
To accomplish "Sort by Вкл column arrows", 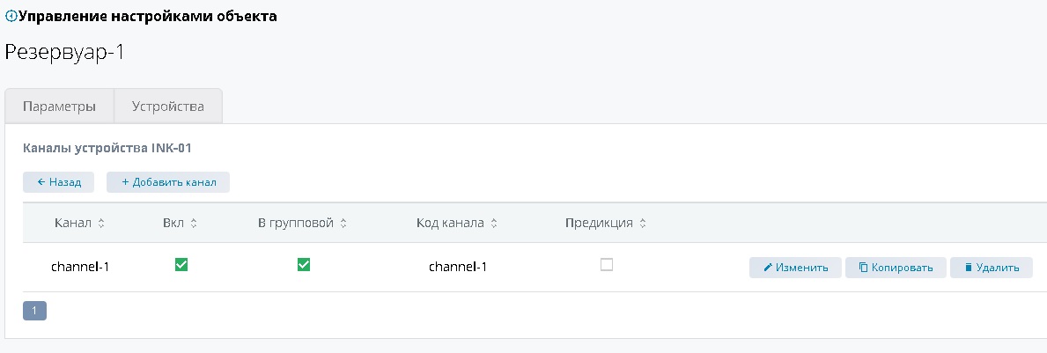I will click(193, 224).
